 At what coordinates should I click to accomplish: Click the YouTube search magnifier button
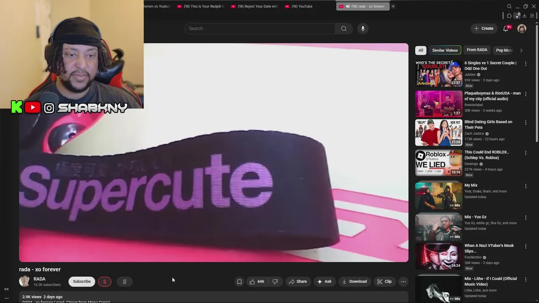point(344,29)
